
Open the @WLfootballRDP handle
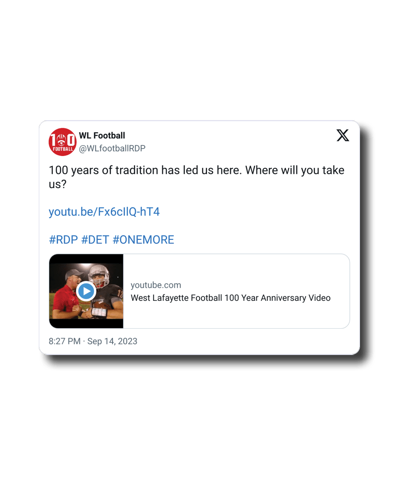tap(112, 149)
